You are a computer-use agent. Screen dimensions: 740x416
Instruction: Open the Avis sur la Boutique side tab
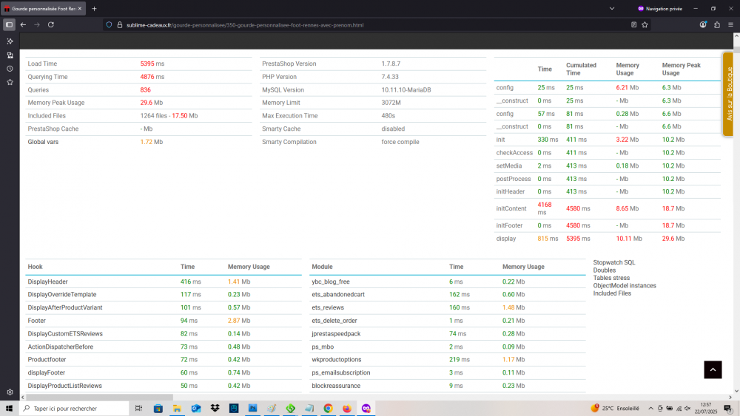728,95
